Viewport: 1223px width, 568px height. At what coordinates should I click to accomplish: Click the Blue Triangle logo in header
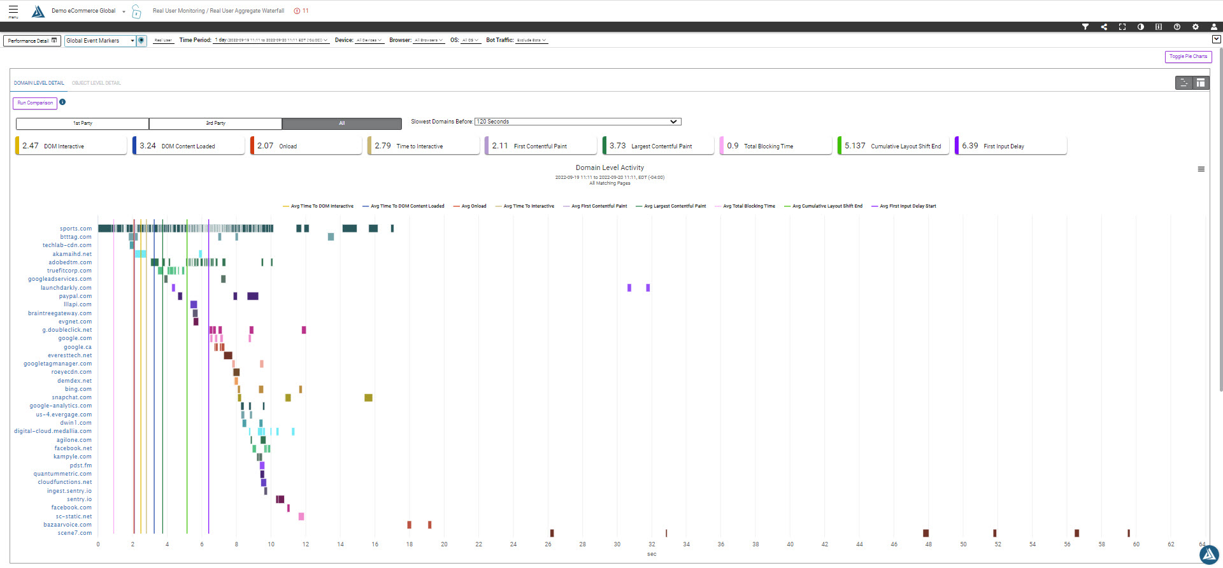[38, 11]
